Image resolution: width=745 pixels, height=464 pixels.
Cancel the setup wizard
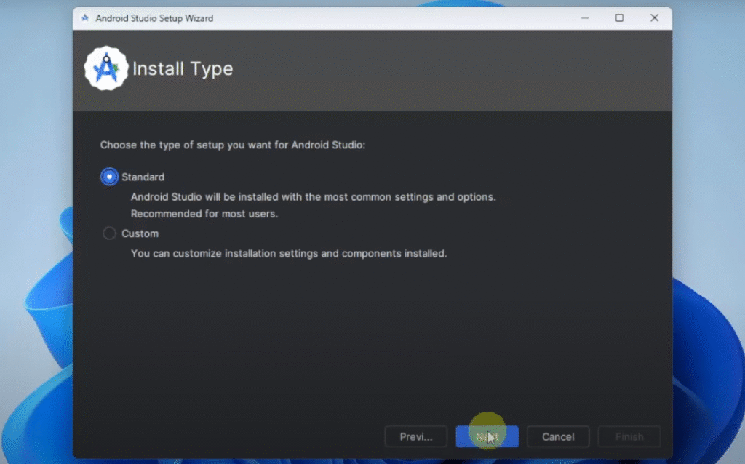[x=558, y=436]
